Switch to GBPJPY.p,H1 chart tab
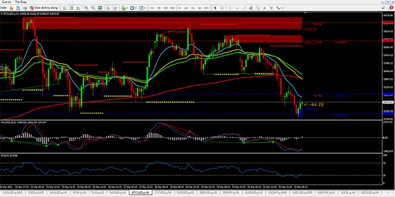Screen dimensions: 395x197 (x=231, y=193)
